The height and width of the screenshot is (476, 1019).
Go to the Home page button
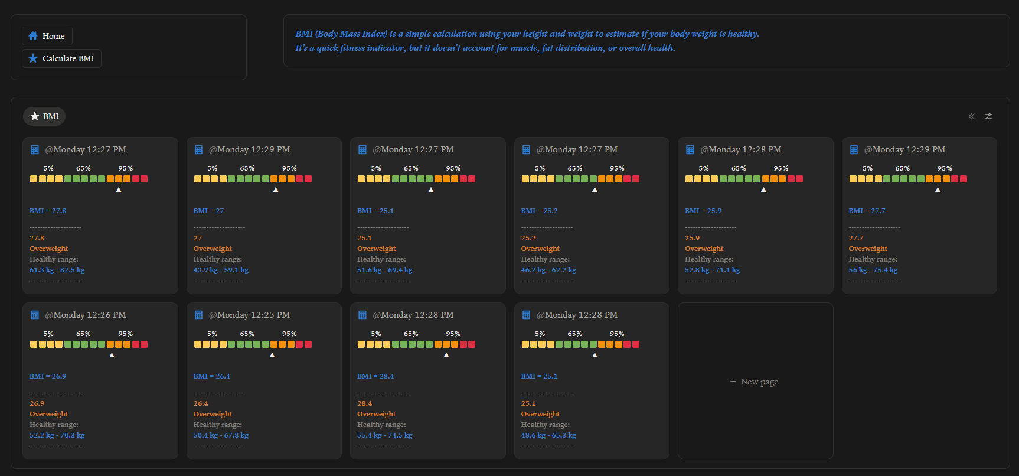point(47,36)
